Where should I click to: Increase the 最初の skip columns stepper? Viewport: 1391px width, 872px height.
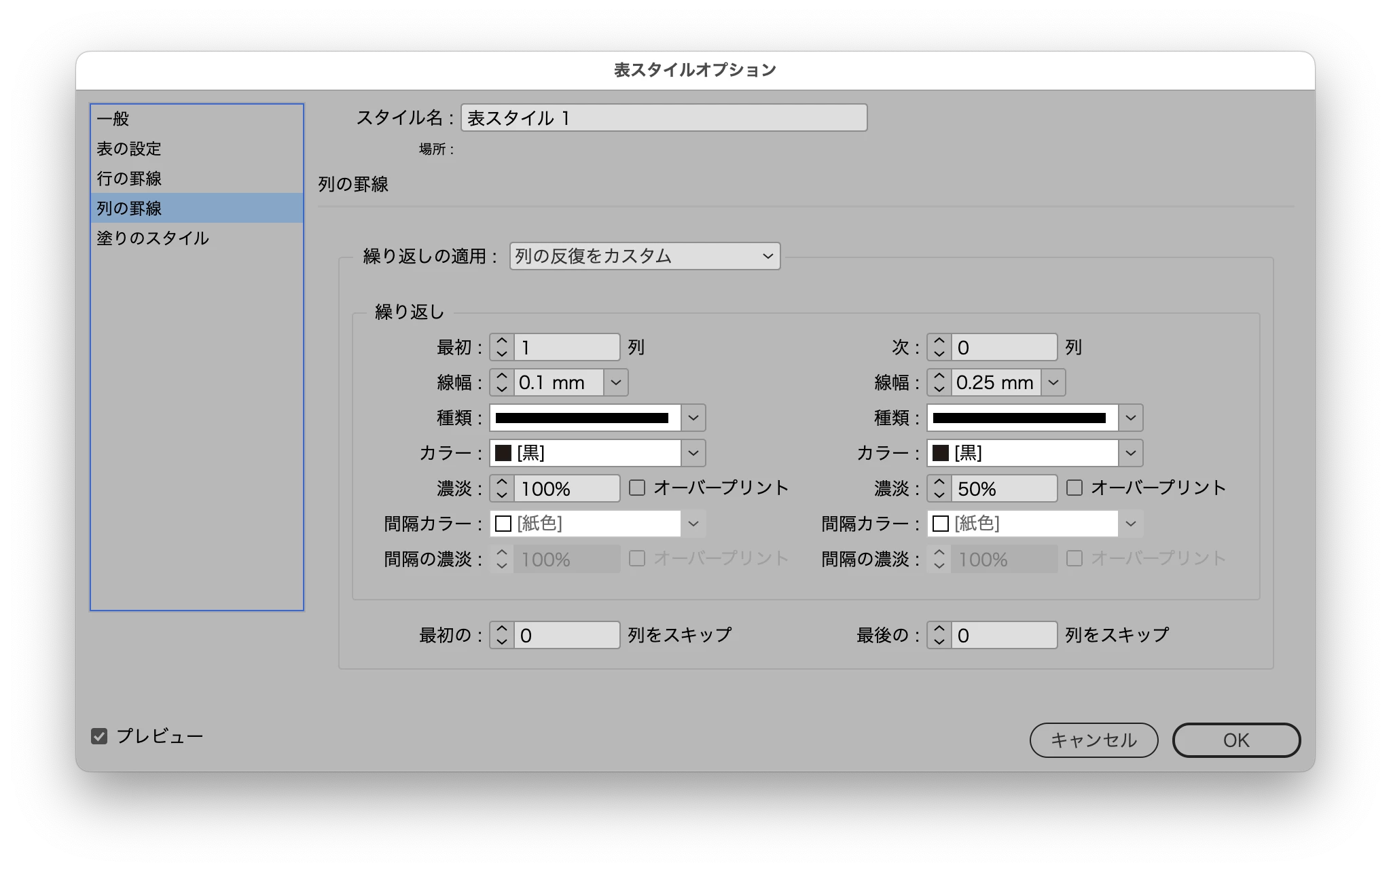click(501, 630)
